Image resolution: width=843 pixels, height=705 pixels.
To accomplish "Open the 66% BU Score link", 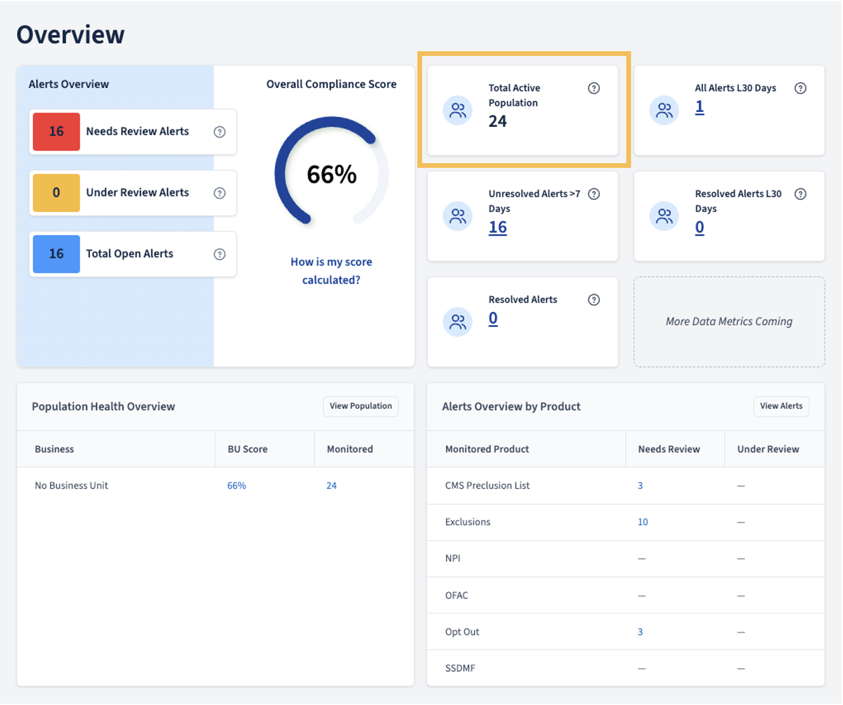I will click(236, 486).
